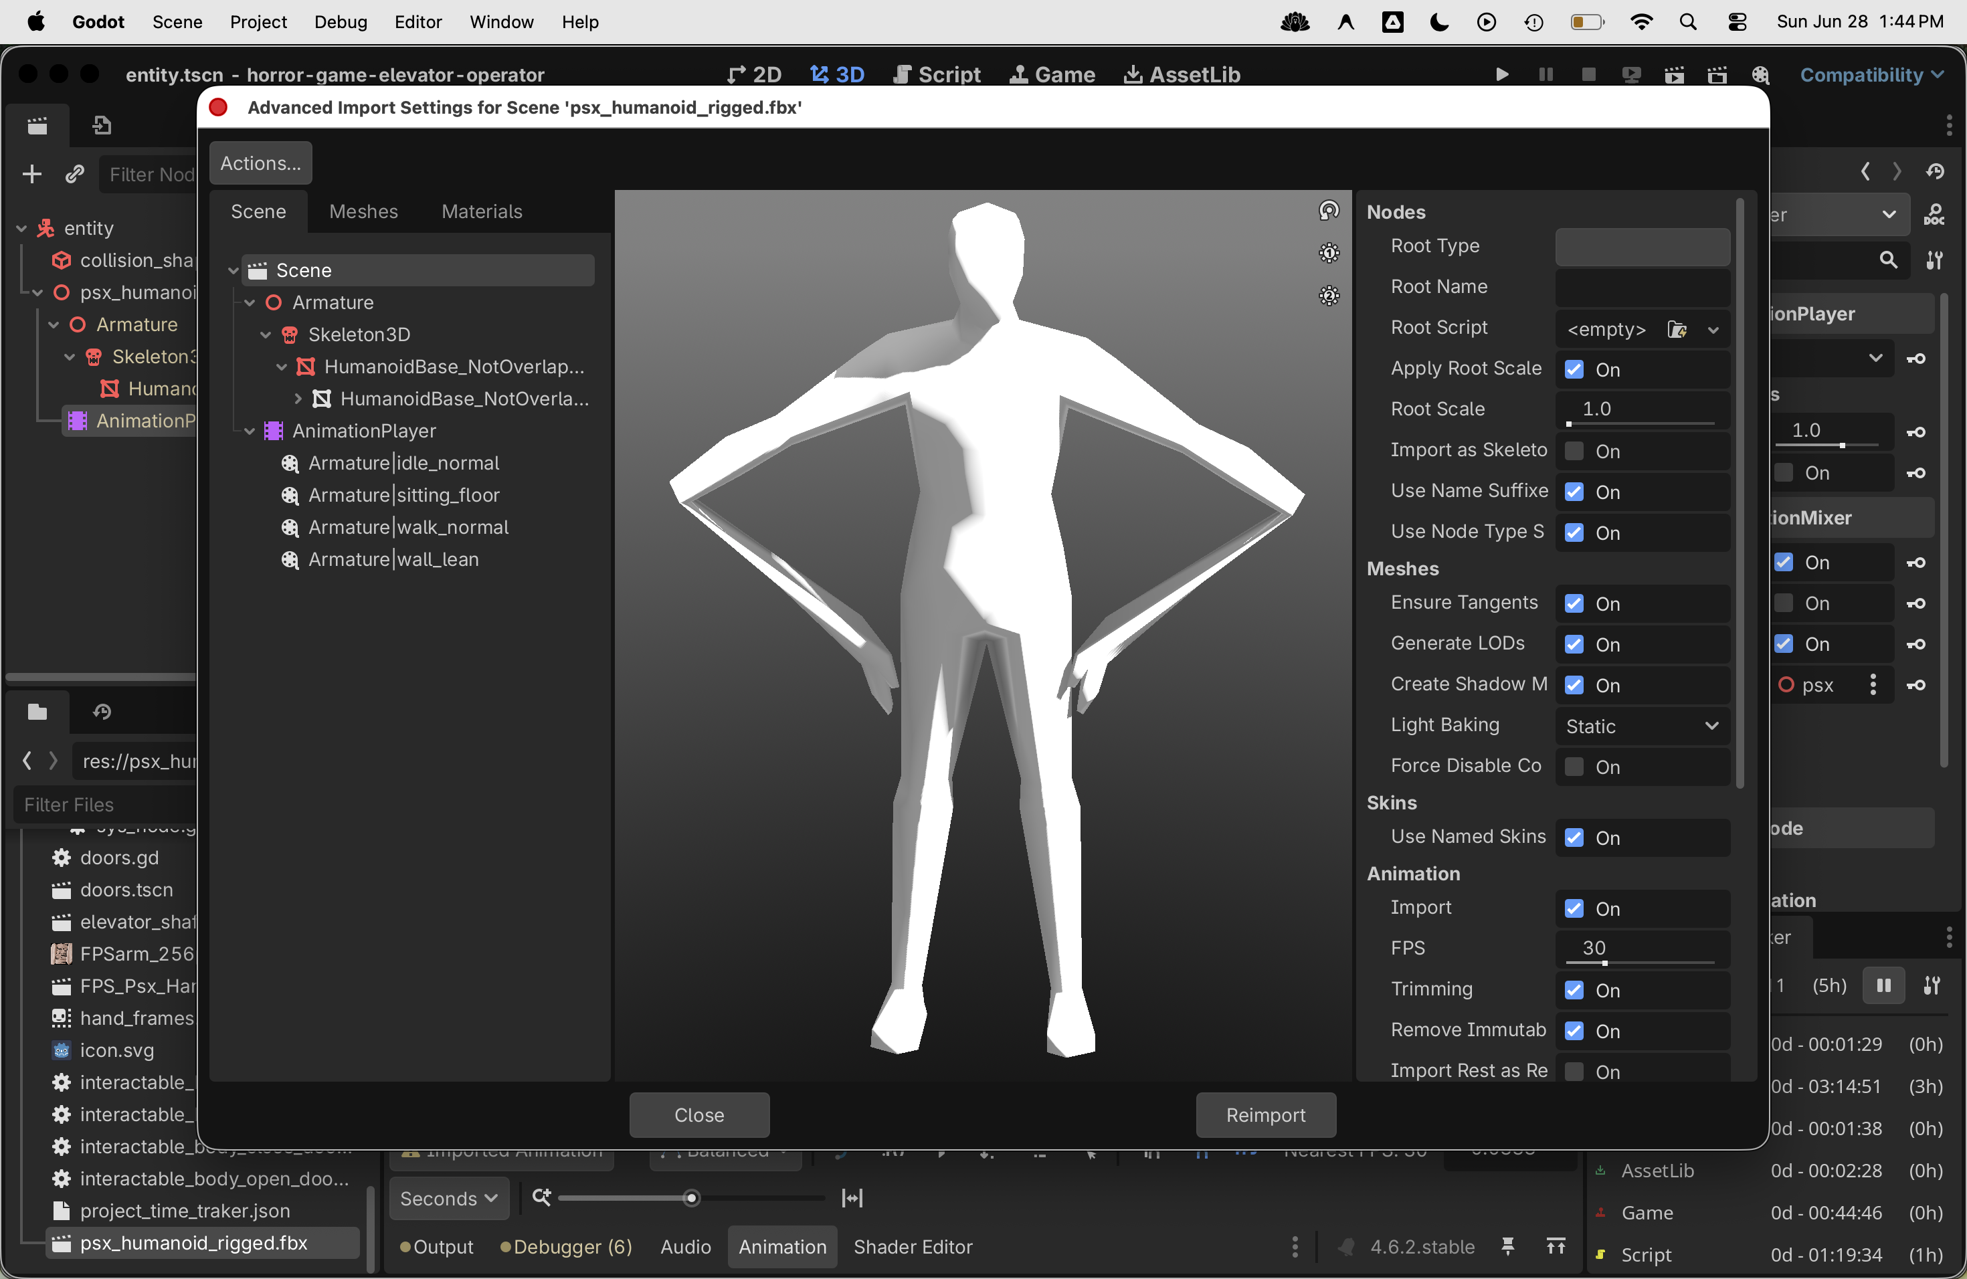
Task: Click the Reimport button
Action: pos(1265,1114)
